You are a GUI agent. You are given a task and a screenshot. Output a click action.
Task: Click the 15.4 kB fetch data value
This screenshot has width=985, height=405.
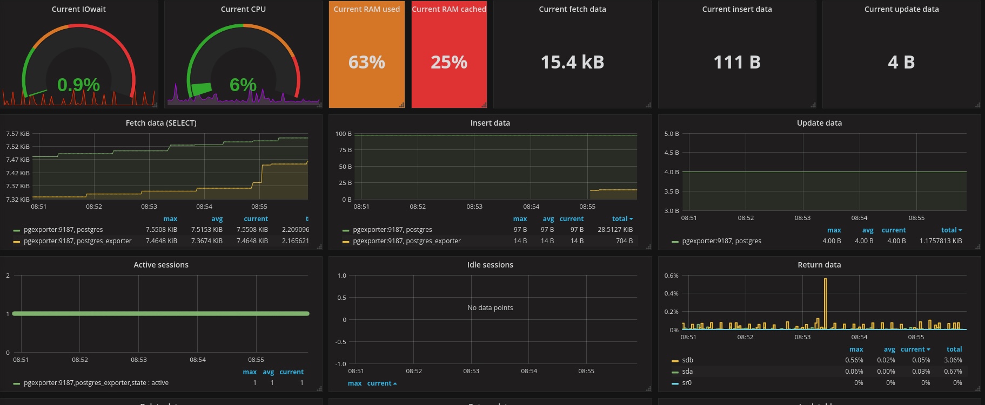pos(572,63)
